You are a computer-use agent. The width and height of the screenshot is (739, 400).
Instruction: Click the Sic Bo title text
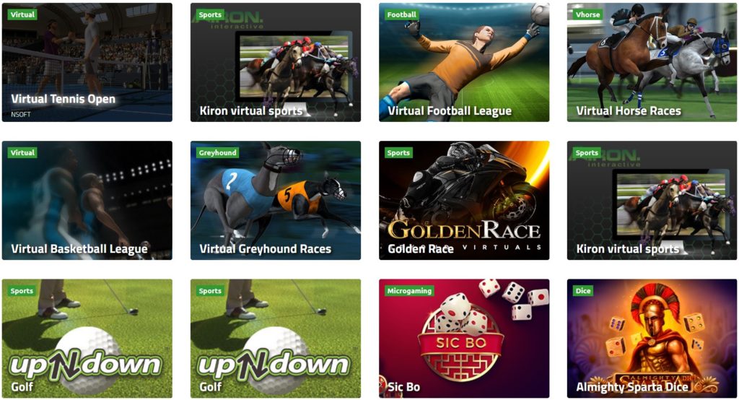(x=403, y=387)
